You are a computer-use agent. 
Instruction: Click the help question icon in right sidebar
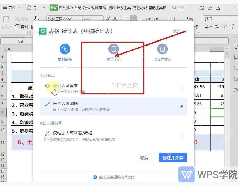(x=236, y=90)
